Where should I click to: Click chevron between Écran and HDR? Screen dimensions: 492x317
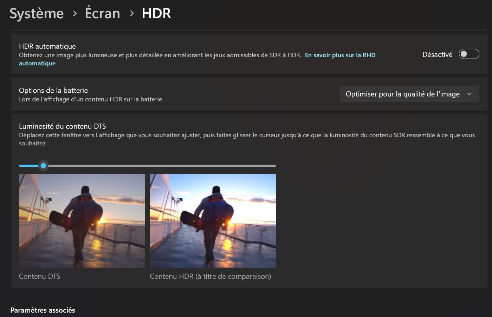132,14
